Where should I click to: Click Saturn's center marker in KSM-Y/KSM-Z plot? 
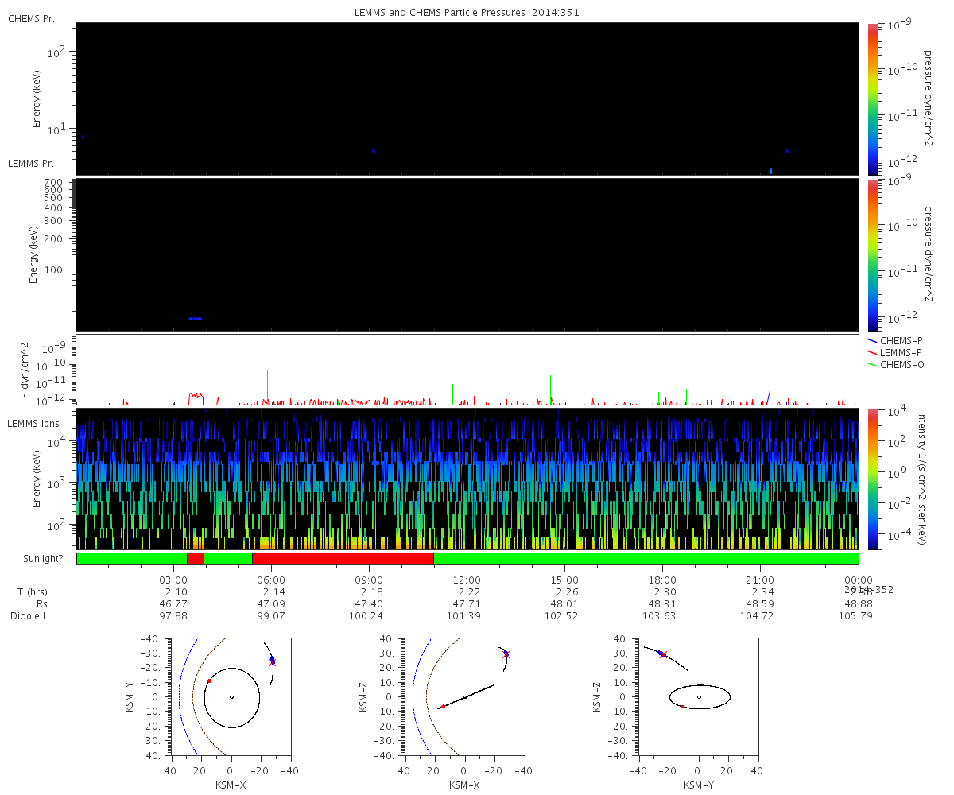coord(699,697)
